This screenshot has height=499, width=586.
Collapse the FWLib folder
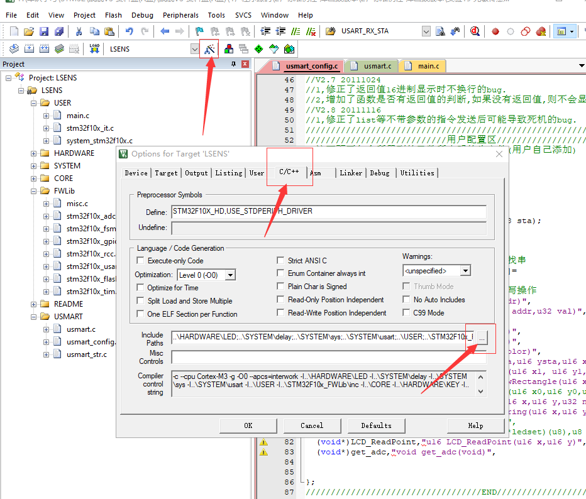pyautogui.click(x=33, y=191)
